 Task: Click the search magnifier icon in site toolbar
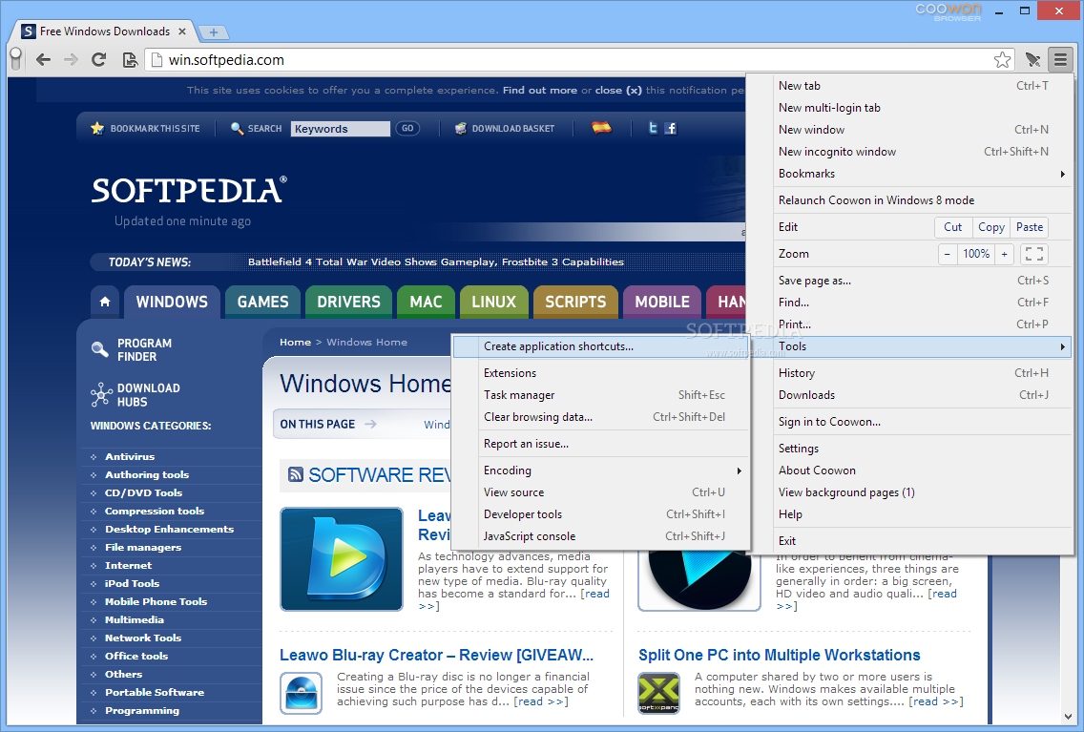pyautogui.click(x=237, y=128)
